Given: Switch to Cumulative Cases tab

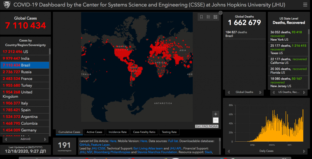Looking at the screenshot, I should [x=69, y=132].
